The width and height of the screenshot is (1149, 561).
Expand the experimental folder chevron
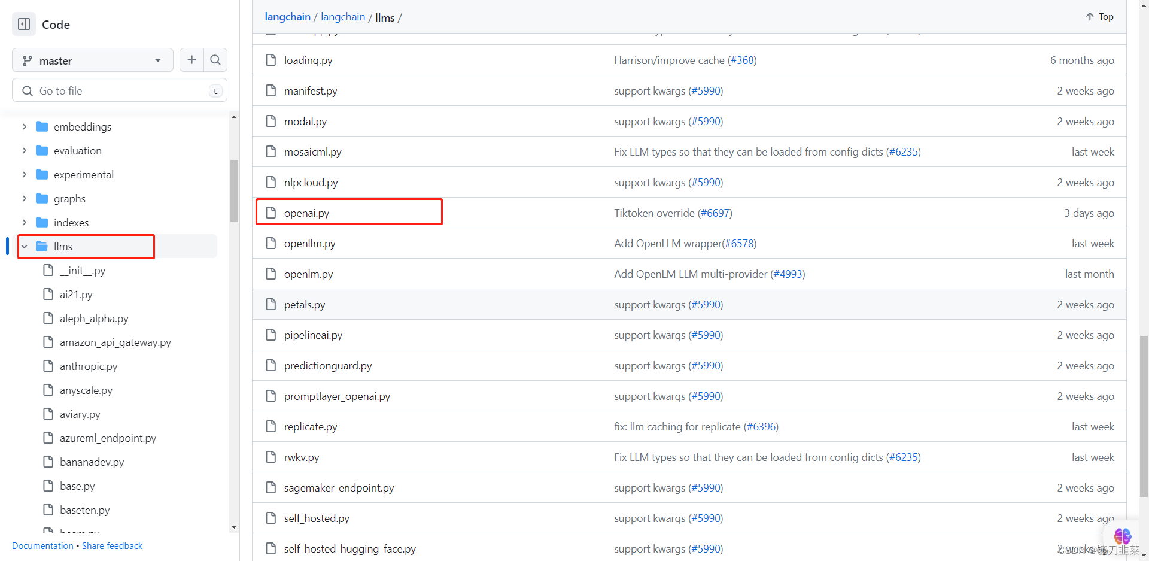(x=24, y=174)
